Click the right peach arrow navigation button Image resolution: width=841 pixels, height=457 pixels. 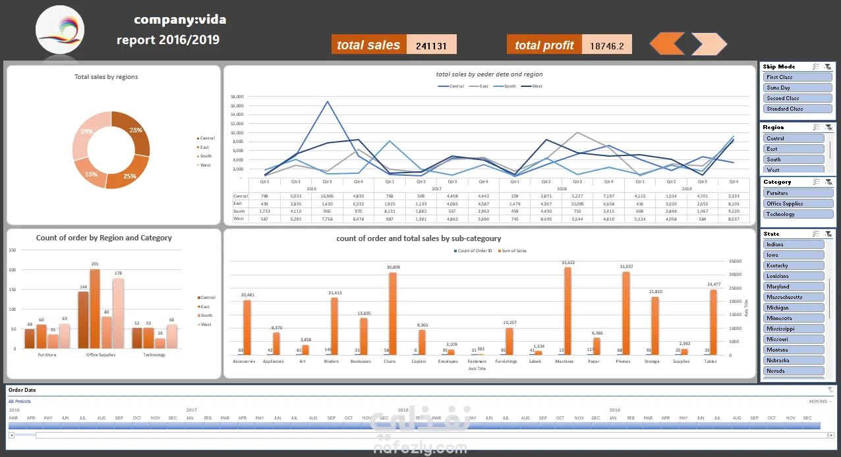709,44
